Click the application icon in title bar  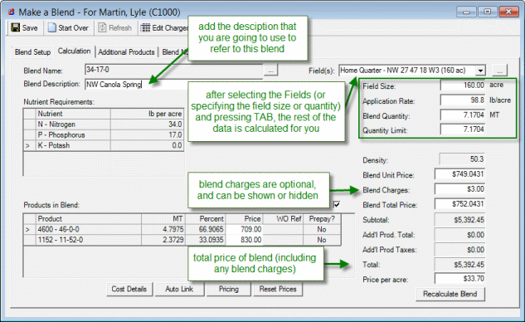click(x=12, y=12)
